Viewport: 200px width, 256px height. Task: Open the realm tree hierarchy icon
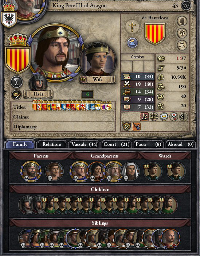182,45
